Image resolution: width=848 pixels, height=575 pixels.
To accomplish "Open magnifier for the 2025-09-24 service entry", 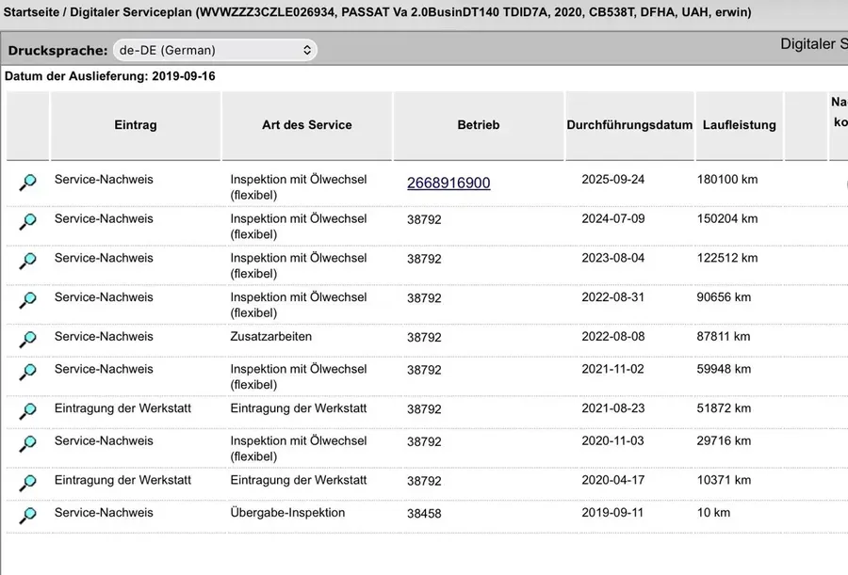I will tap(27, 183).
